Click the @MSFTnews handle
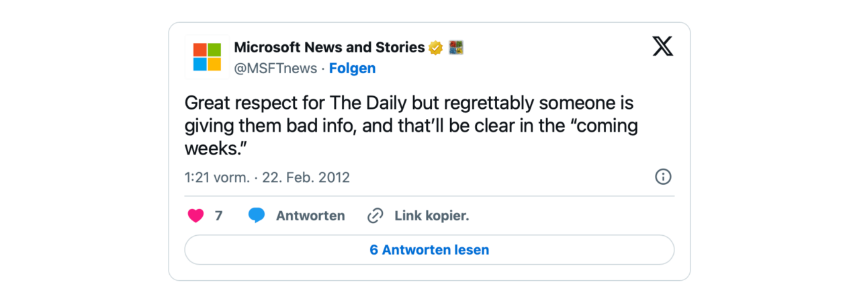Viewport: 841px width, 301px height. pyautogui.click(x=275, y=68)
